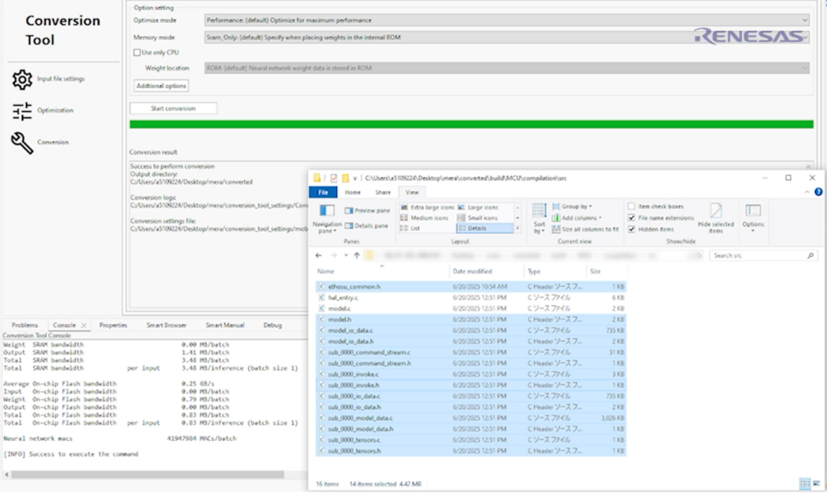This screenshot has width=827, height=493.
Task: Go up one folder level arrow
Action: click(x=357, y=255)
